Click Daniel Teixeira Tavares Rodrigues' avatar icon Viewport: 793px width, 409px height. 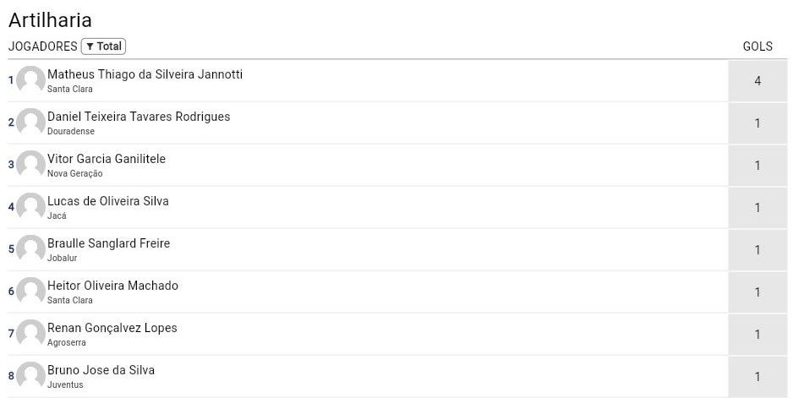coord(30,123)
